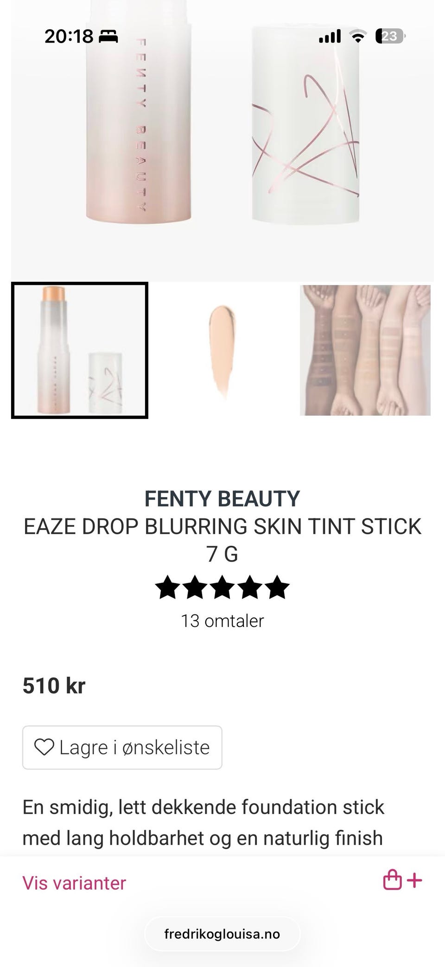
Task: Click the Eaze Drop Blurring Skin Tint title
Action: pos(222,540)
